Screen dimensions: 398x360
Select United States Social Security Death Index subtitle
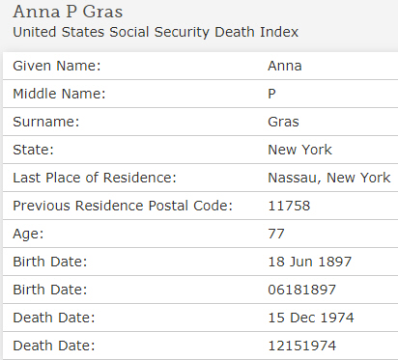156,32
